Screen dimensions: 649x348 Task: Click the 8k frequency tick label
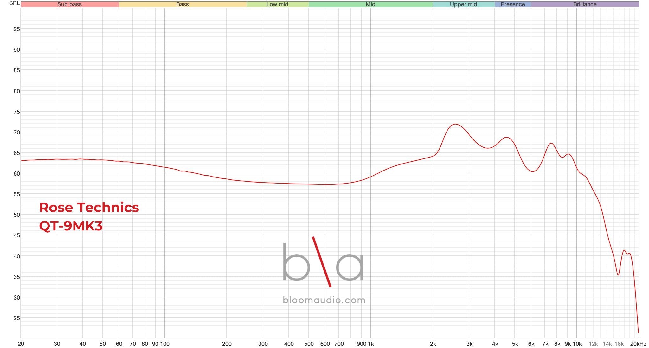[557, 344]
